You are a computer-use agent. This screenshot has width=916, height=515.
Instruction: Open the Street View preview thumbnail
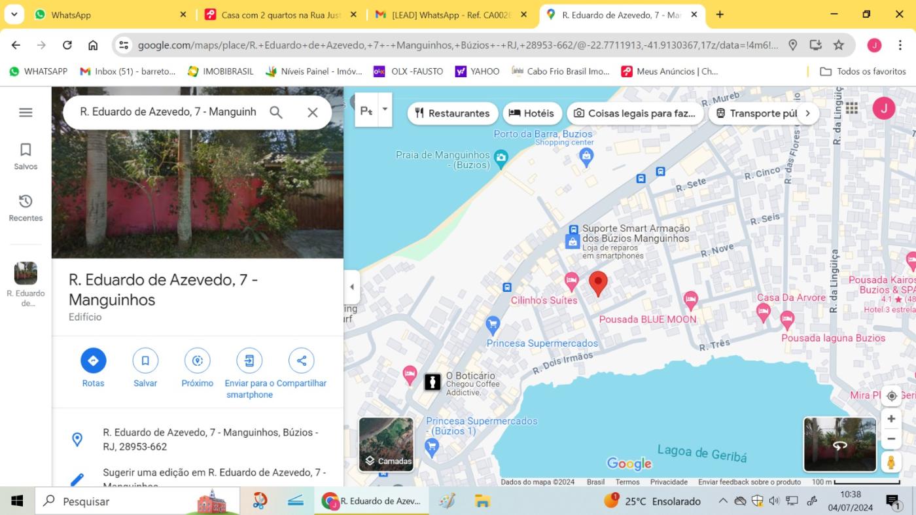coord(839,444)
